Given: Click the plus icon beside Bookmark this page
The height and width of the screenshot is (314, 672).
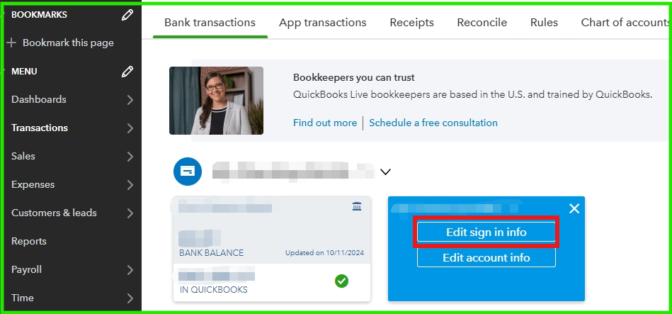Looking at the screenshot, I should [12, 43].
